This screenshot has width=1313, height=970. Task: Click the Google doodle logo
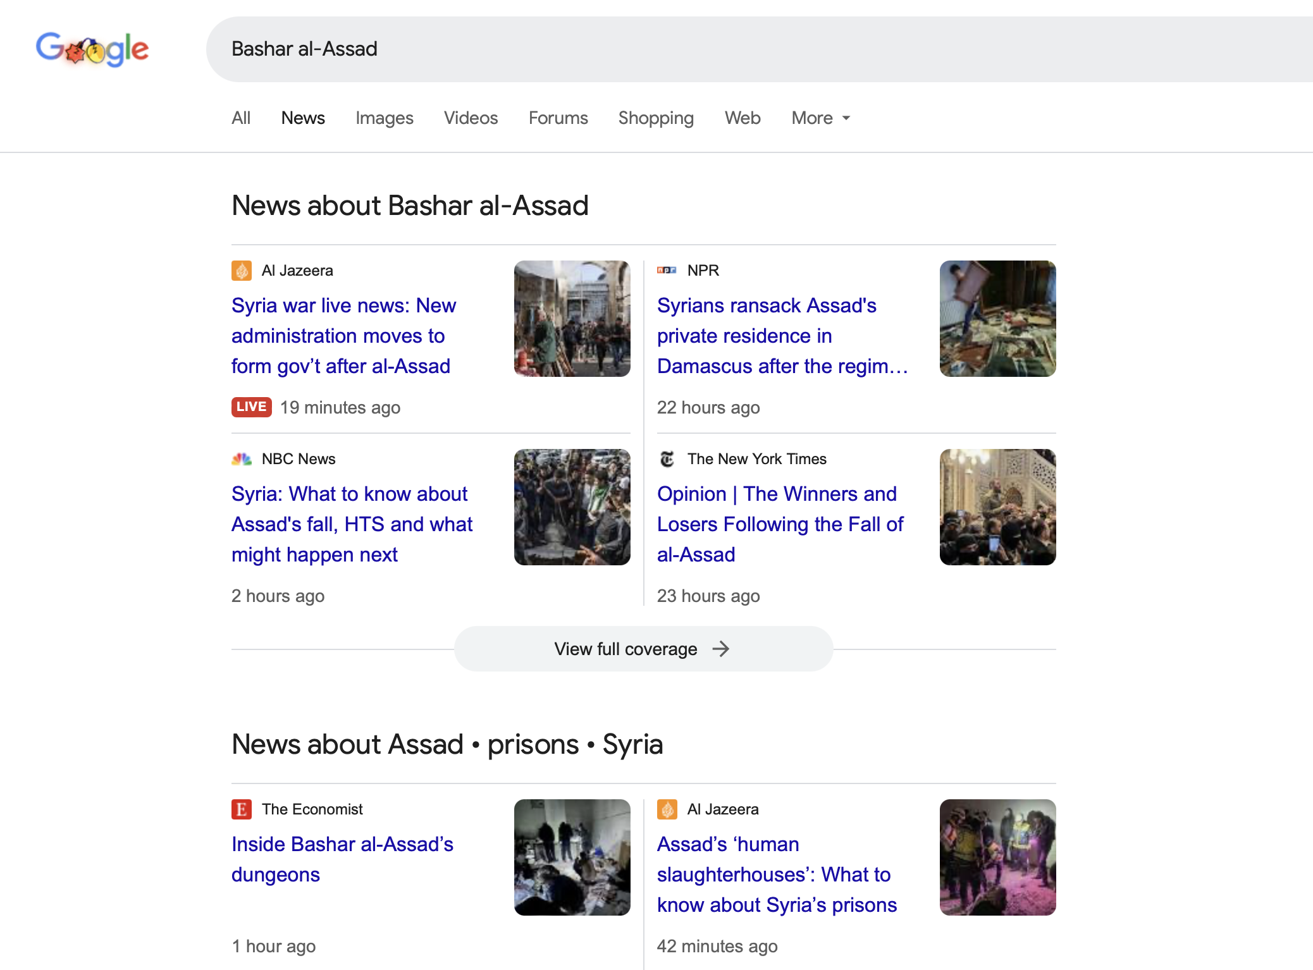pos(92,49)
